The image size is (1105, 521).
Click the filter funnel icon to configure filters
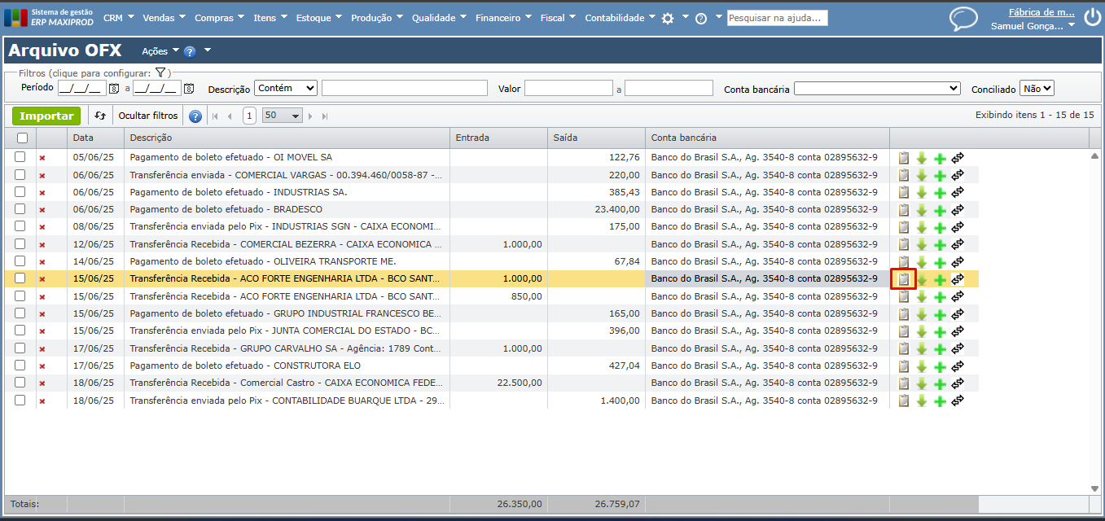(x=160, y=73)
